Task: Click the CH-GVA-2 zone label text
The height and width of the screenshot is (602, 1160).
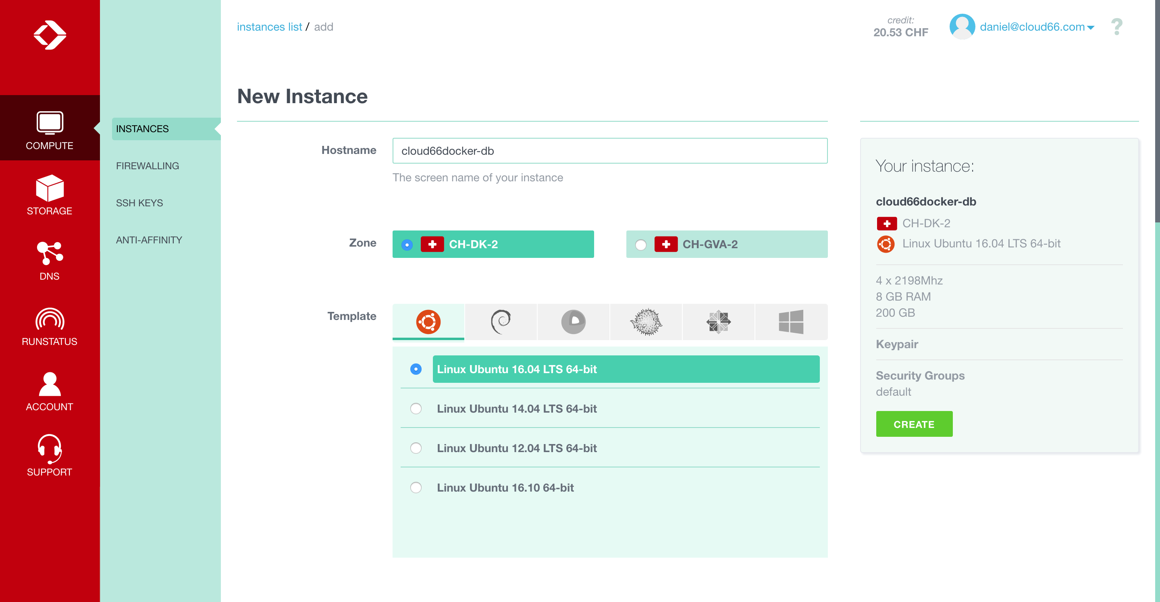Action: point(710,244)
